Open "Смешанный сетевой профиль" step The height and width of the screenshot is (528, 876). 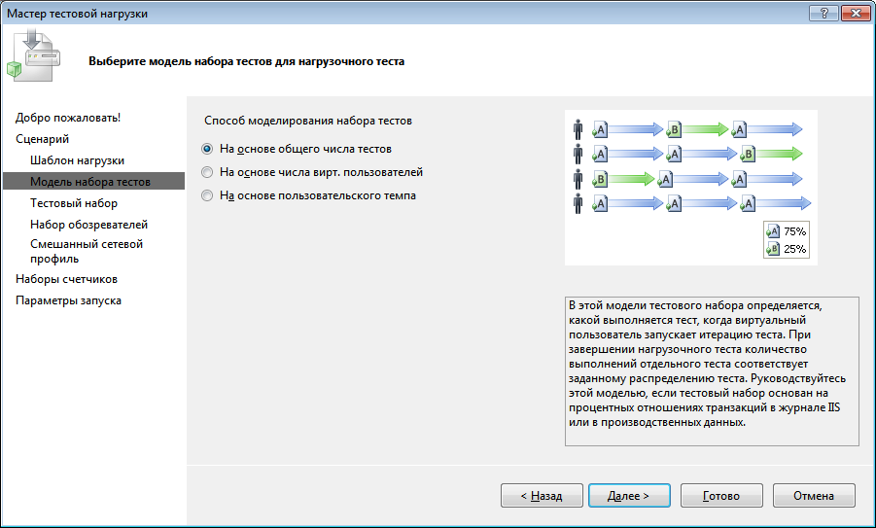87,252
